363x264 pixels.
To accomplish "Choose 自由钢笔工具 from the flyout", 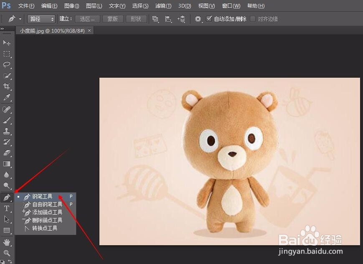I will [x=47, y=204].
